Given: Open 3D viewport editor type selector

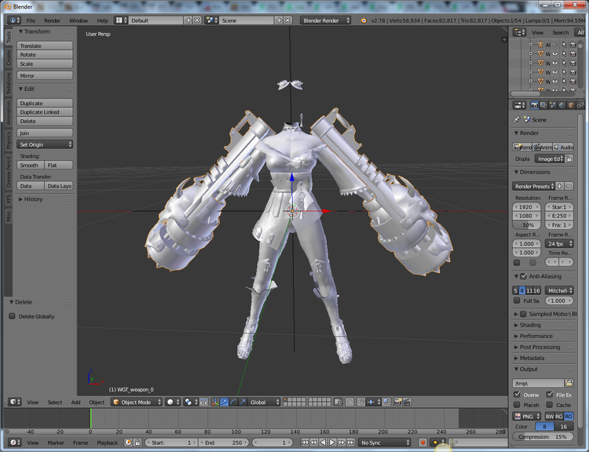Looking at the screenshot, I should (x=14, y=402).
